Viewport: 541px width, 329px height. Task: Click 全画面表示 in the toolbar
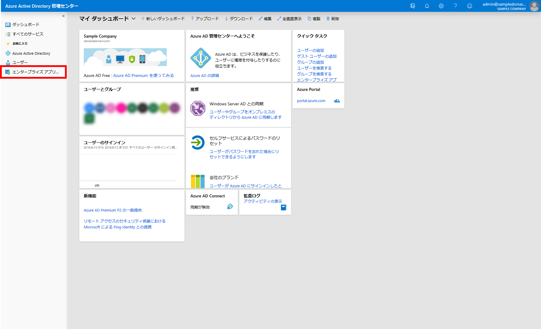[289, 19]
